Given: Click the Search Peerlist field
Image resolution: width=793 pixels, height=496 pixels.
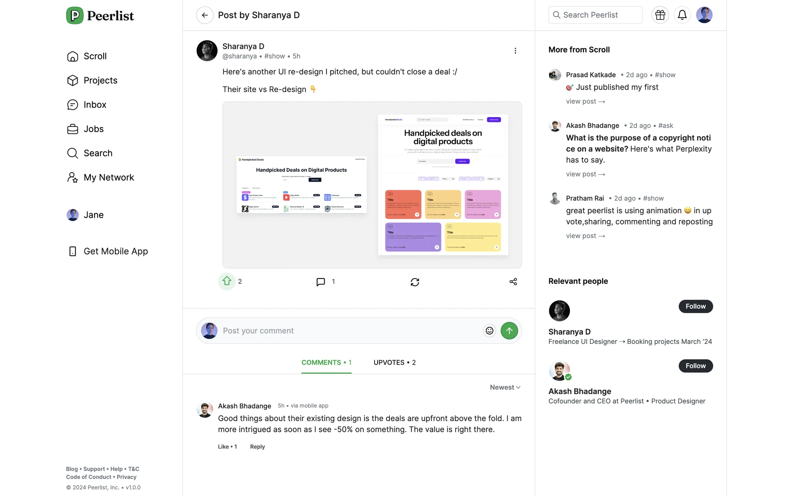Looking at the screenshot, I should (x=595, y=15).
